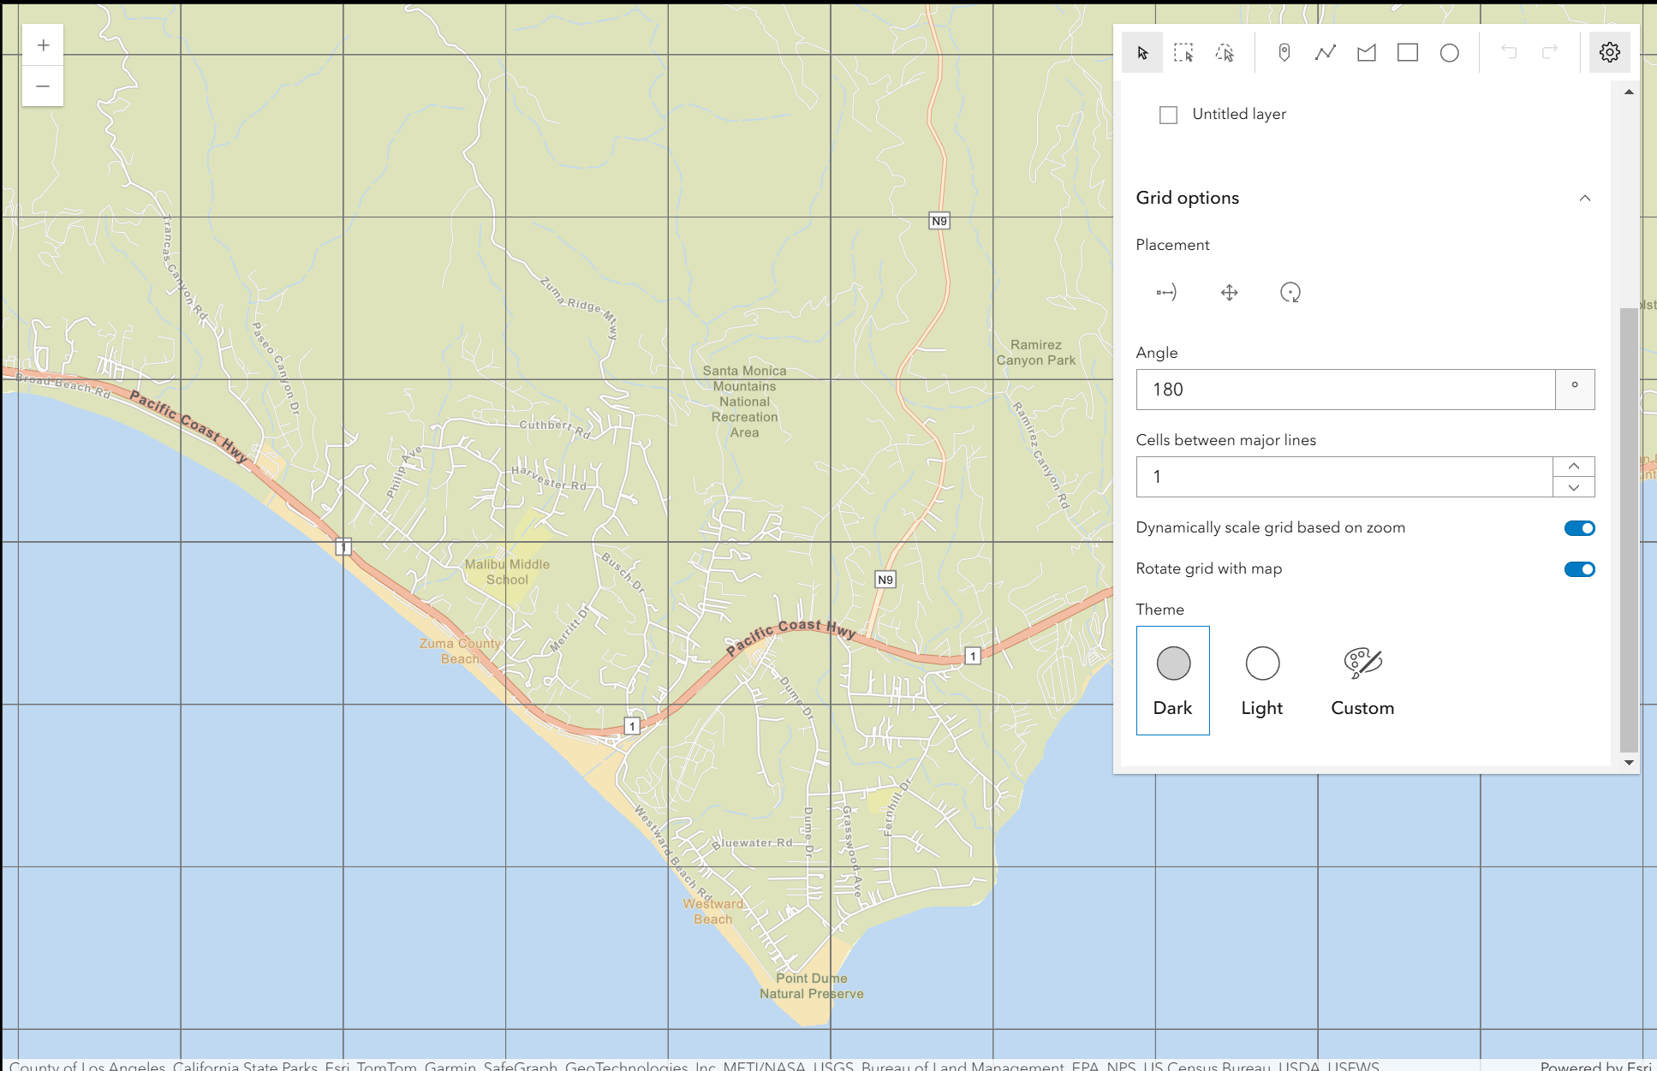Viewport: 1657px width, 1071px height.
Task: Select the pointer selection tool
Action: (x=1141, y=52)
